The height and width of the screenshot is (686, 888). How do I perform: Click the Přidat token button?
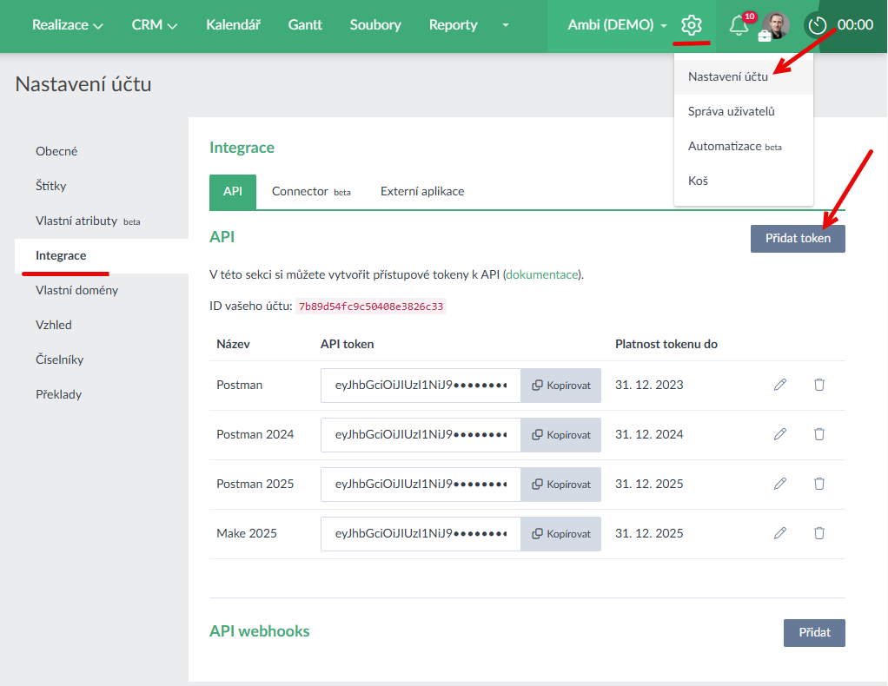(797, 238)
